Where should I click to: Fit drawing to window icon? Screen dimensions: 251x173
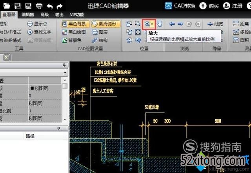pos(138,32)
